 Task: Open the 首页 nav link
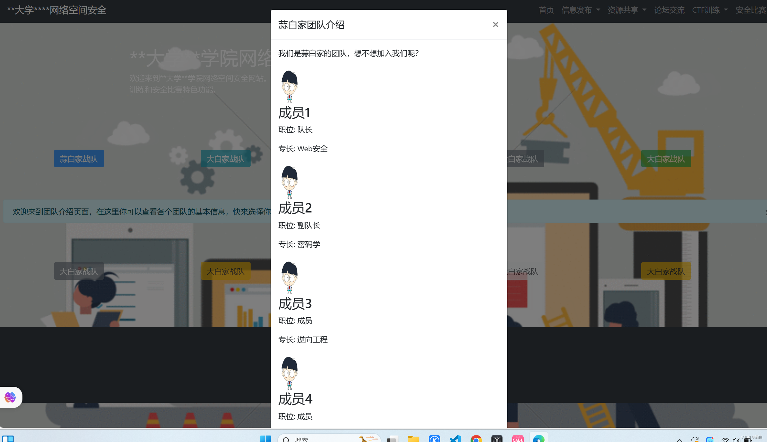[546, 10]
